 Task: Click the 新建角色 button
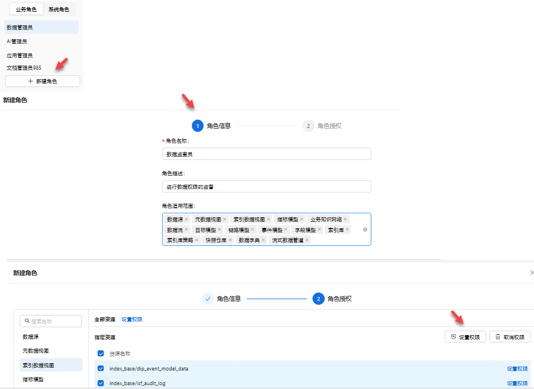(x=43, y=81)
